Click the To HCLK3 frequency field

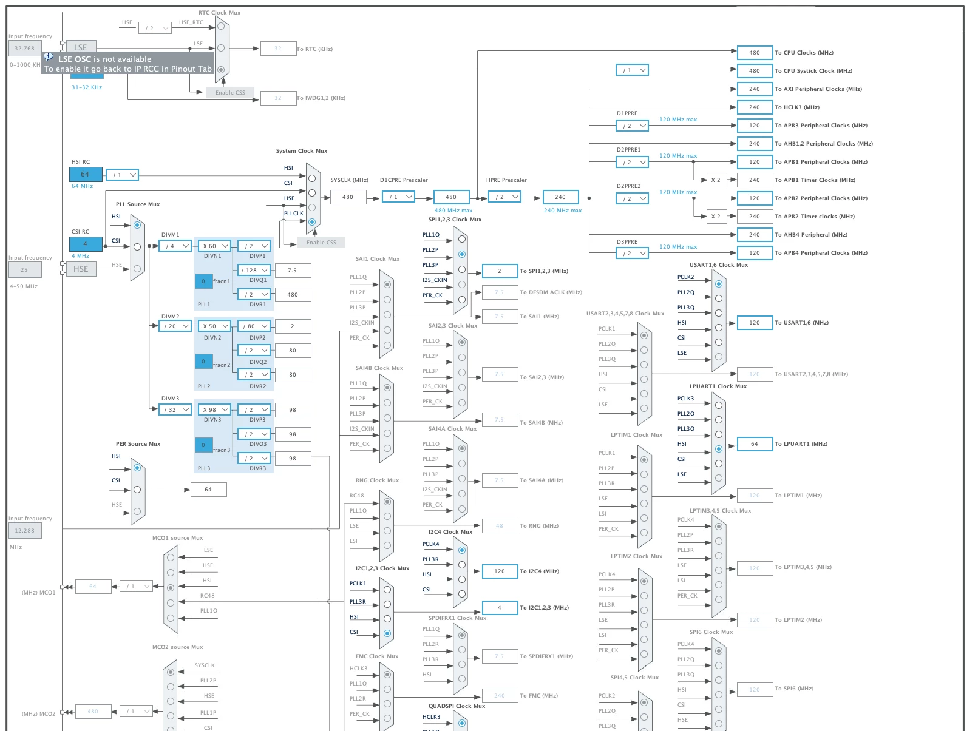[x=755, y=107]
